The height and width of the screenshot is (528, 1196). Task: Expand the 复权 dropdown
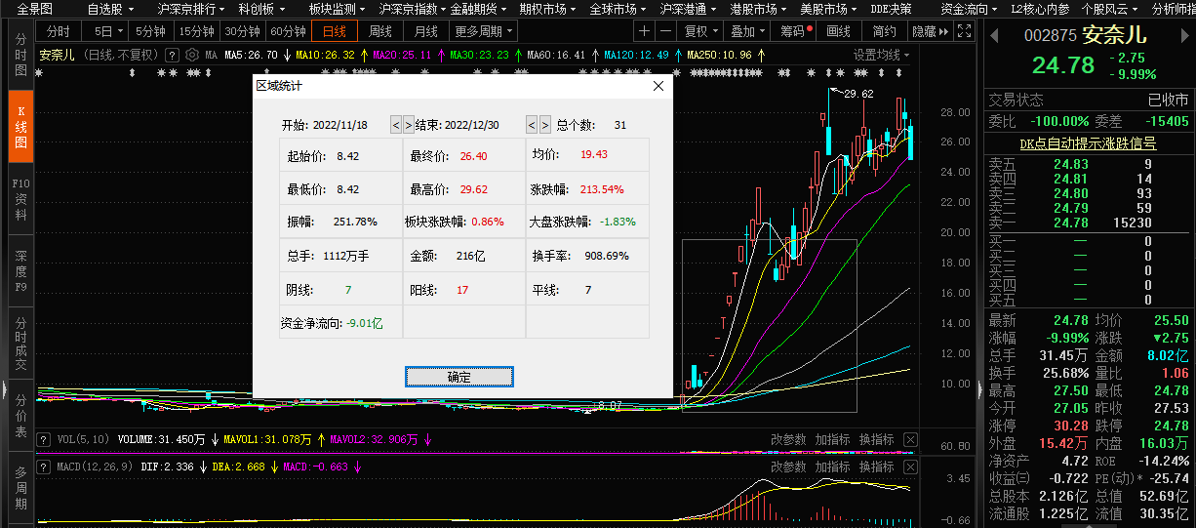pyautogui.click(x=701, y=31)
